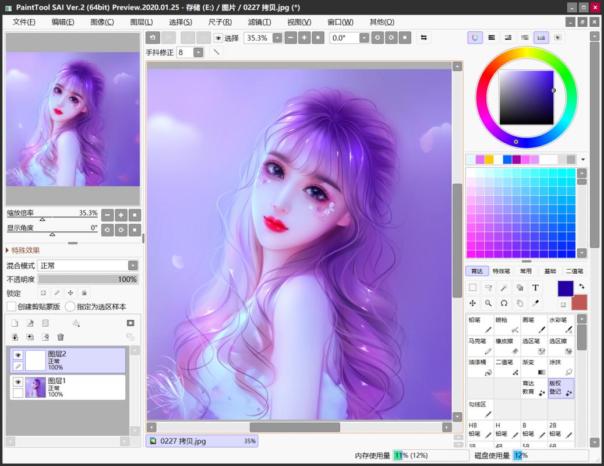Enable the 创建剪贴蒙版 checkbox

click(x=12, y=306)
